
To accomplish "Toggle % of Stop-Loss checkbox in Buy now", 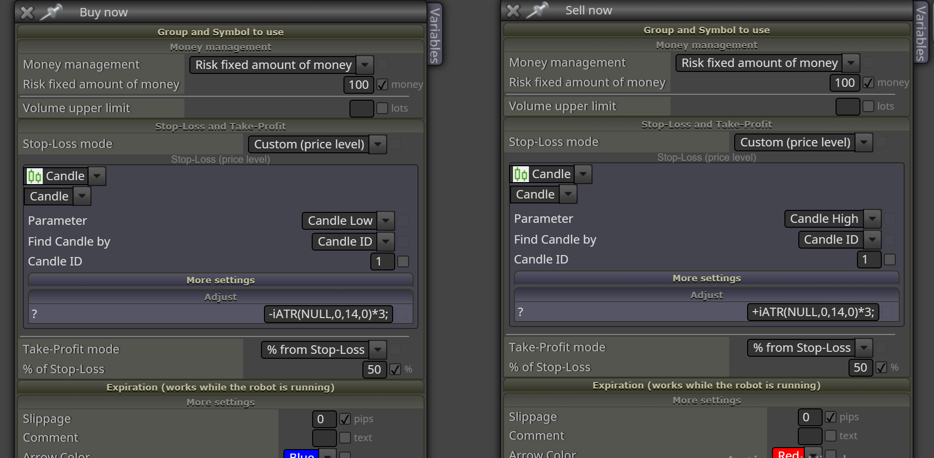I will tap(395, 370).
